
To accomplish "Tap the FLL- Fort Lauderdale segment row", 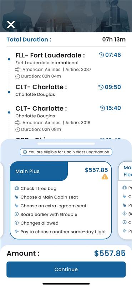I will tap(66, 66).
